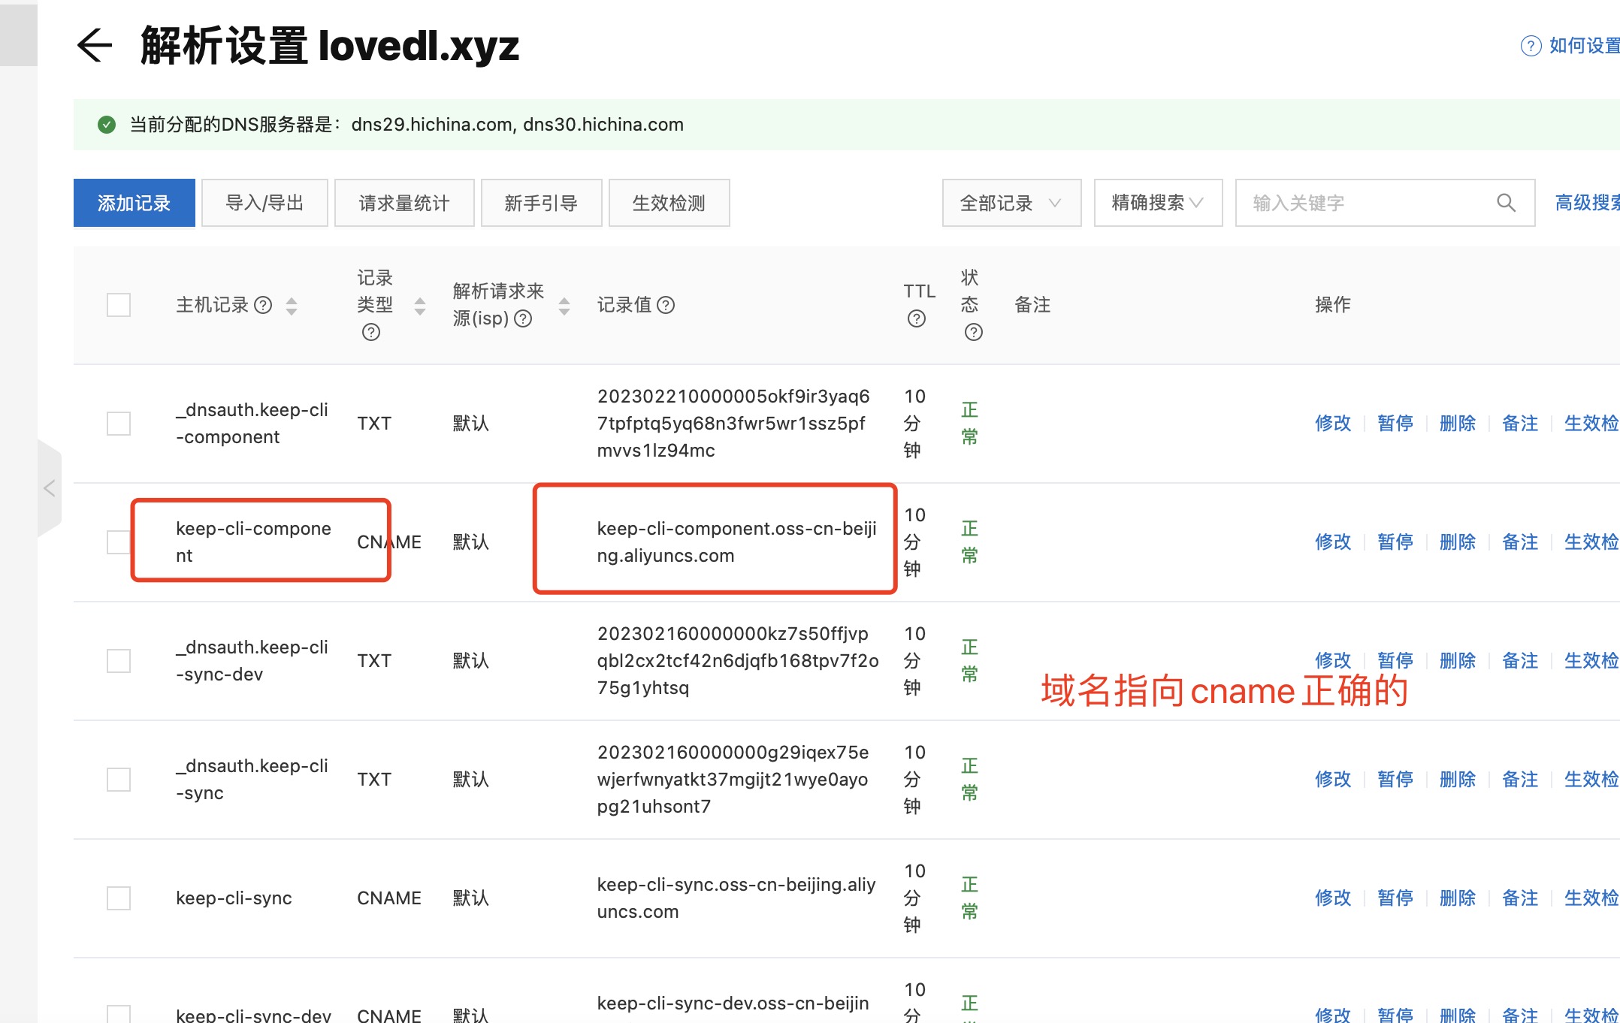Screen dimensions: 1620x1023
Task: Toggle the select-all header checkbox
Action: (119, 305)
